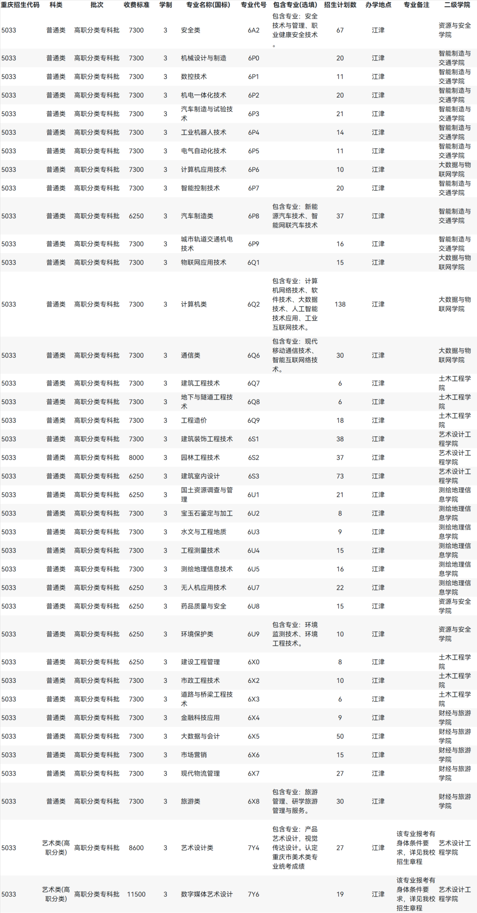The width and height of the screenshot is (477, 913).
Task: Select the 旅游类 major cell
Action: pos(191,801)
